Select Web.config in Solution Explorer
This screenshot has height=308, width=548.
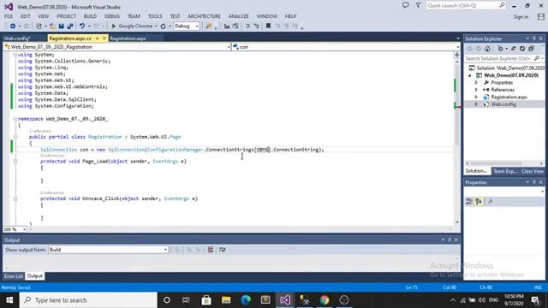click(x=503, y=104)
